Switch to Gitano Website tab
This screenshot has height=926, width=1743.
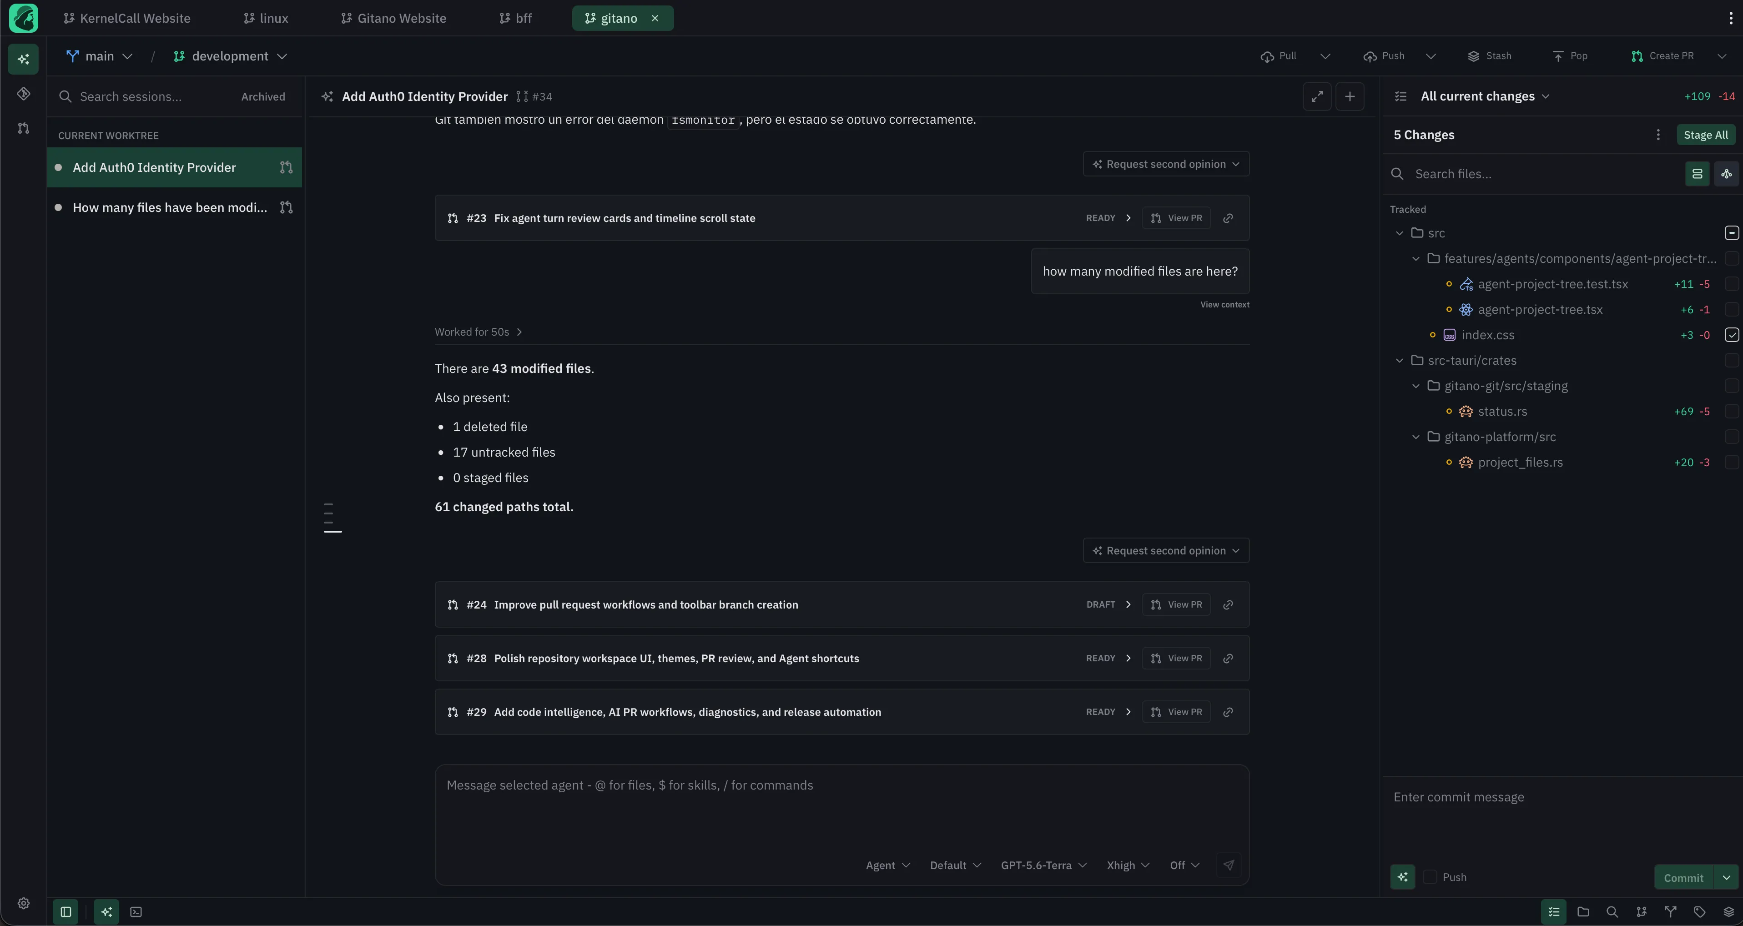click(x=394, y=18)
